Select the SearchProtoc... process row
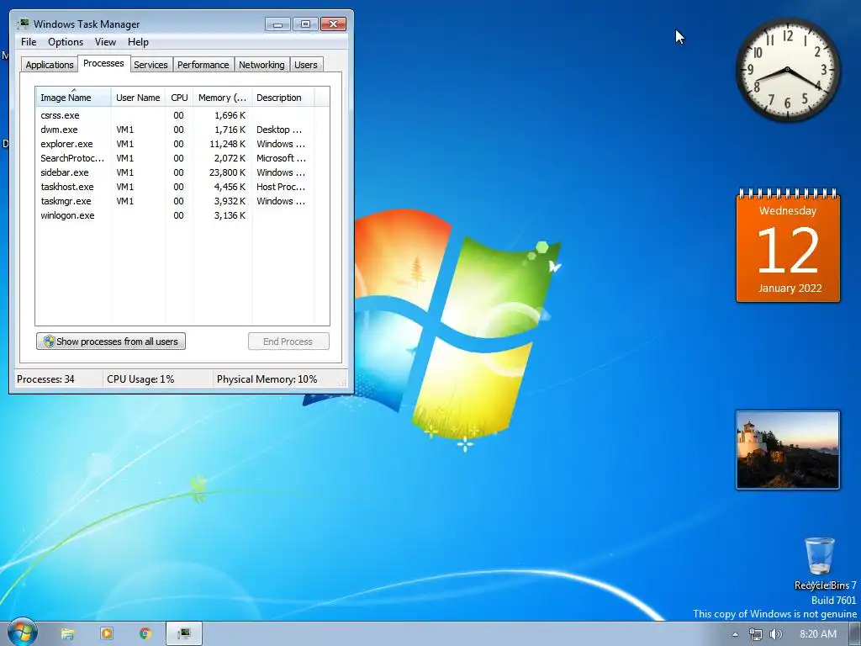 [x=175, y=158]
